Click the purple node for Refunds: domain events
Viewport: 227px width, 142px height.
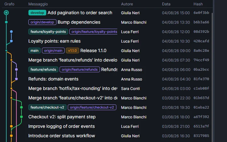[x=16, y=79]
